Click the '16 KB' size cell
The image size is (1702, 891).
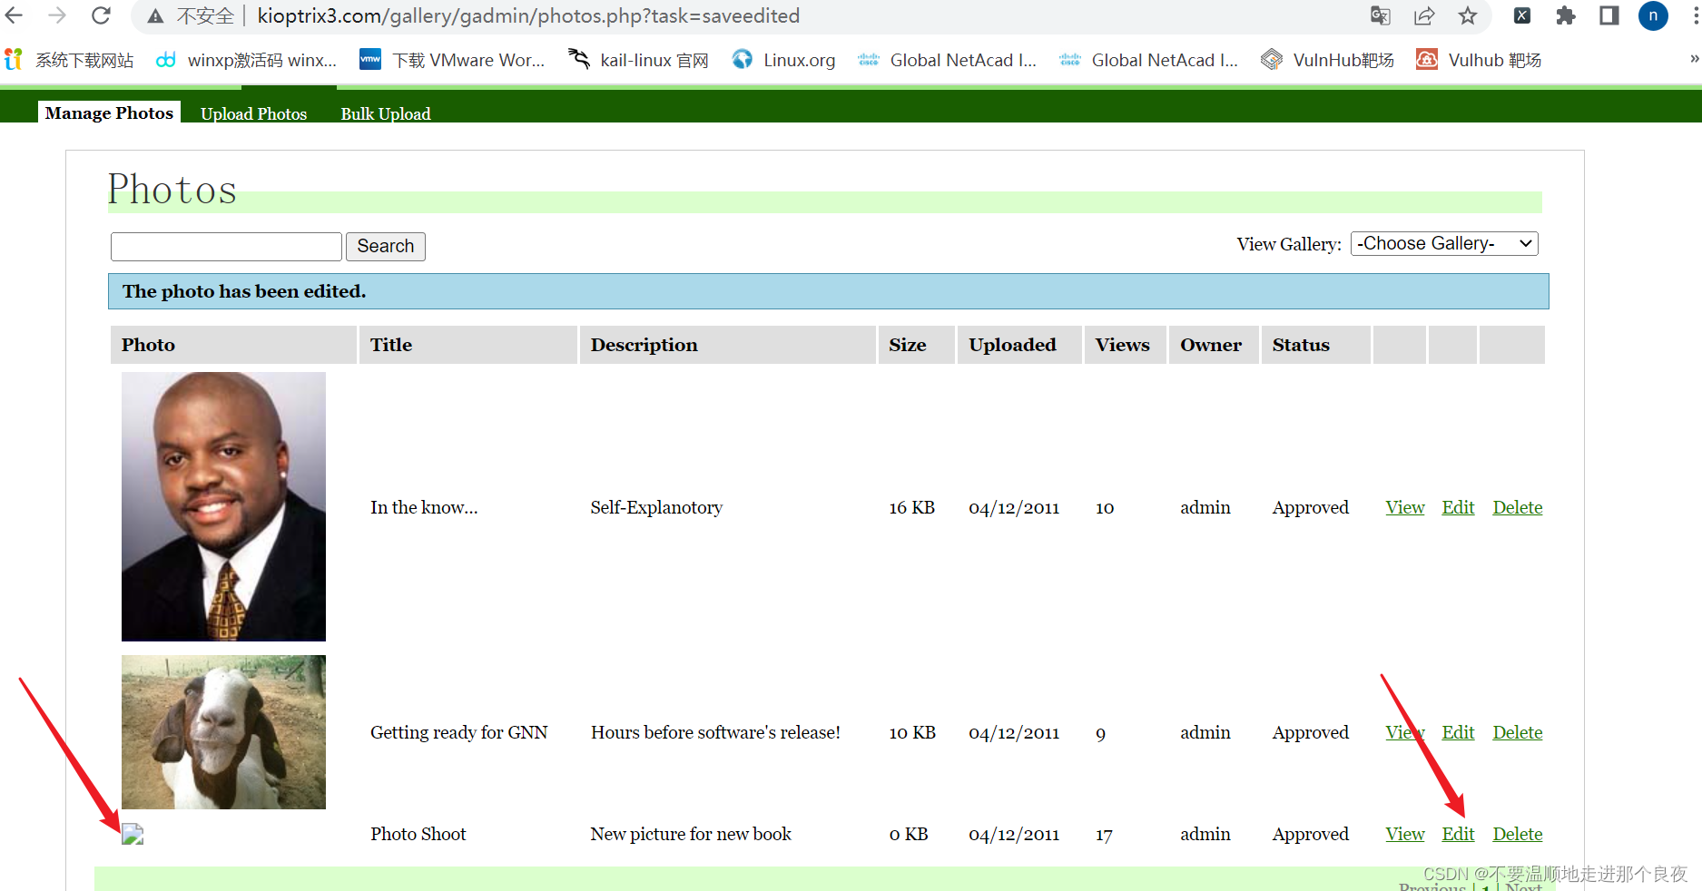point(912,507)
